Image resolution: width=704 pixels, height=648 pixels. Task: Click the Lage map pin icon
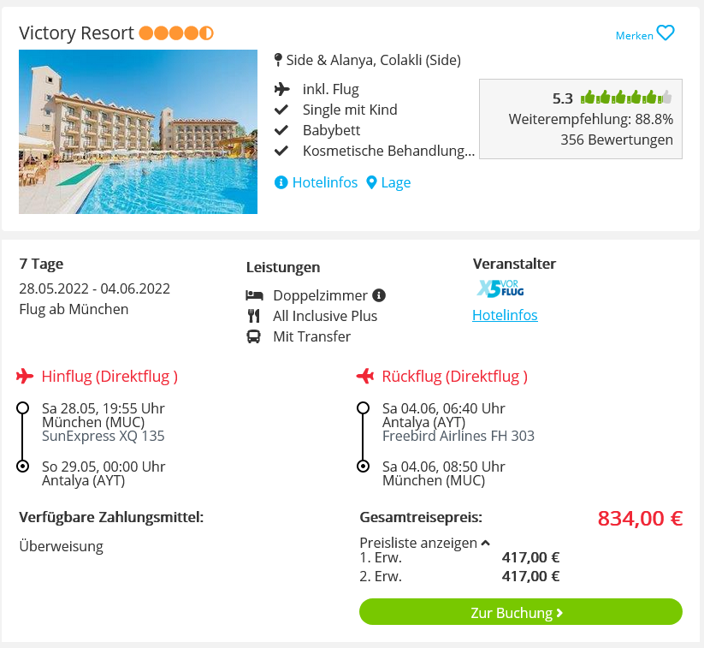(x=371, y=182)
